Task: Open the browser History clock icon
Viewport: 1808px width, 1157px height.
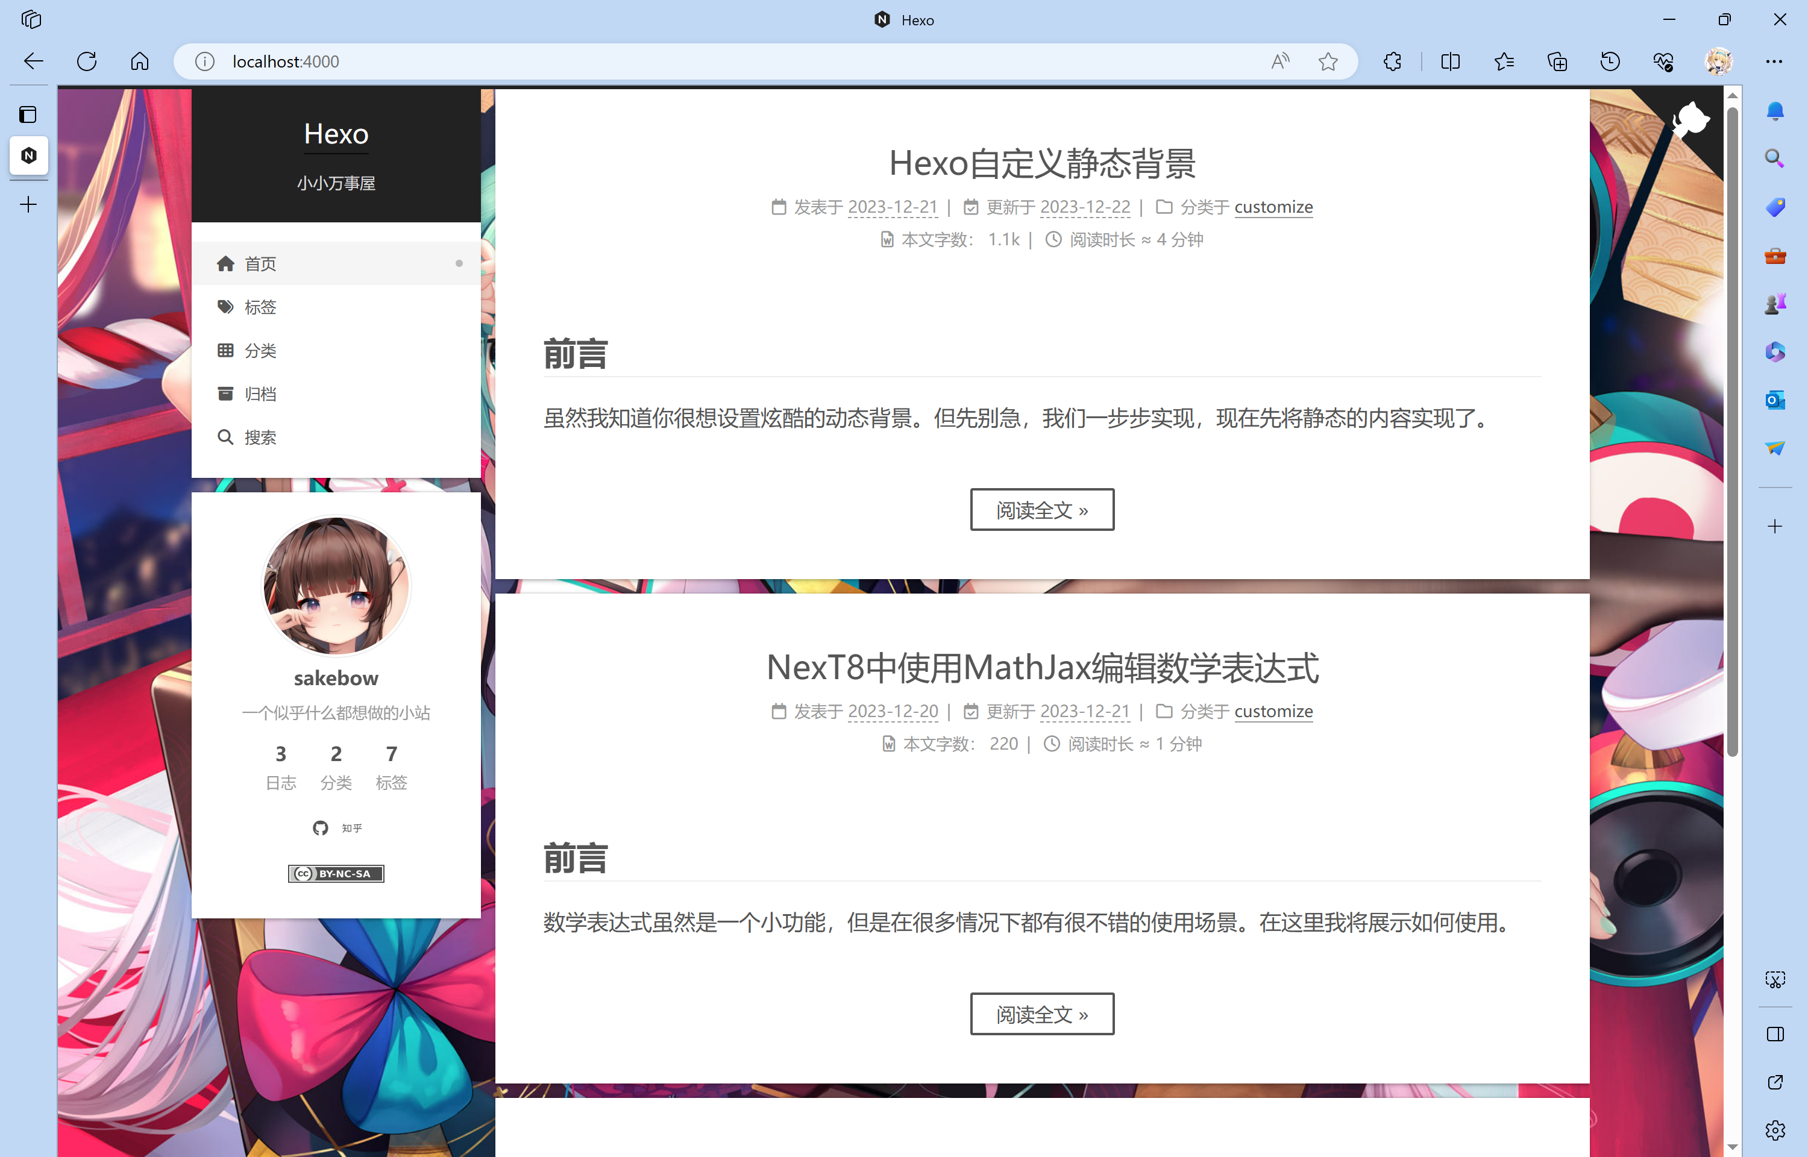Action: [x=1610, y=61]
